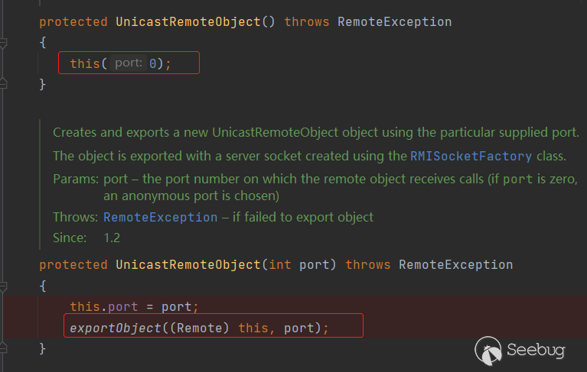Click the fold marker beside the last closing brace
Viewport: 587px width, 372px height.
pos(4,348)
